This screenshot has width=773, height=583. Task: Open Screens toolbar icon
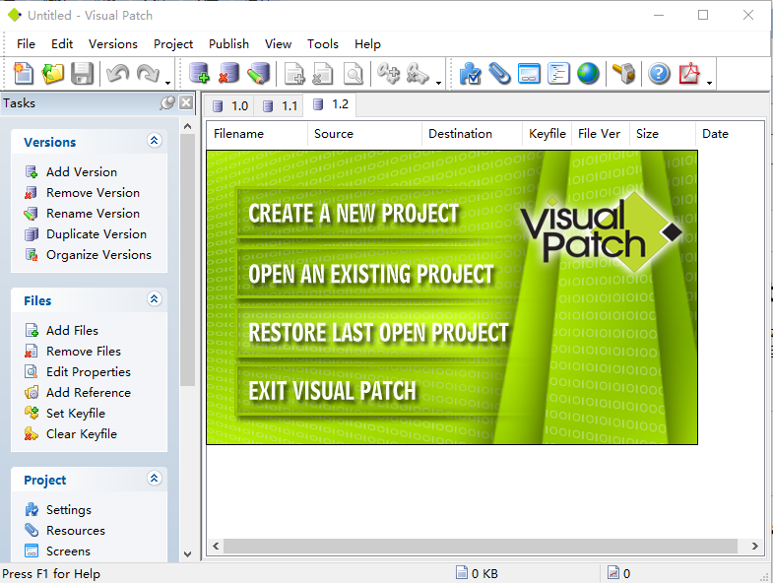pyautogui.click(x=529, y=74)
